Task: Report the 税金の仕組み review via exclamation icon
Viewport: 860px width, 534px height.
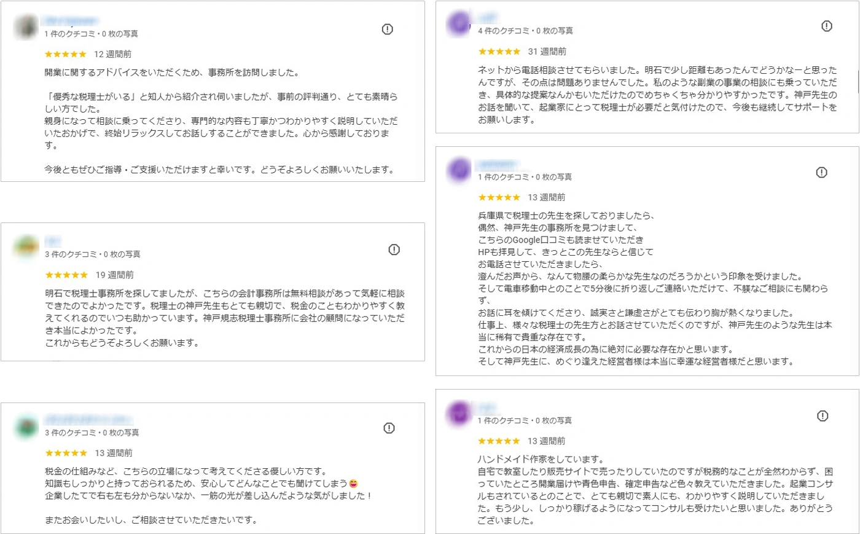Action: tap(389, 428)
